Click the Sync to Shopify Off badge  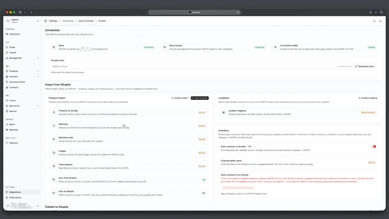click(x=203, y=193)
